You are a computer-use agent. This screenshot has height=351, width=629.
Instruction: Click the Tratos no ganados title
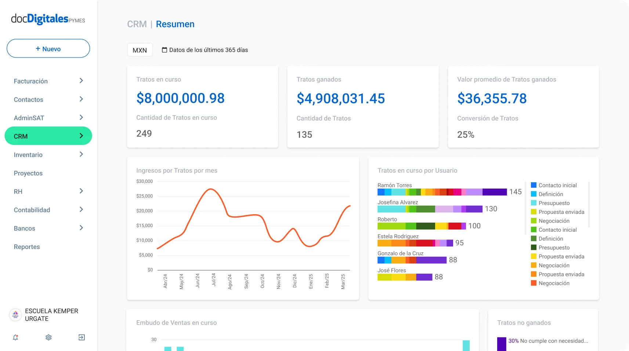pos(524,323)
